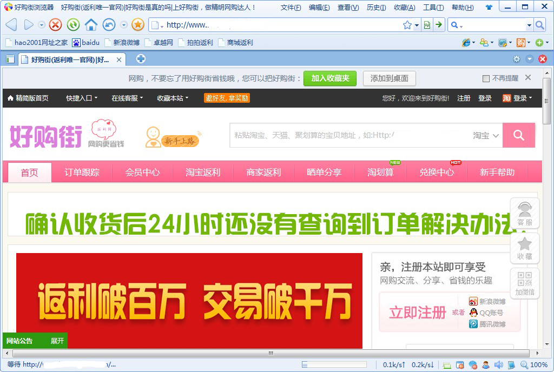Image resolution: width=554 pixels, height=372 pixels.
Task: Check the 不再提醒 checkbox
Action: coord(486,78)
